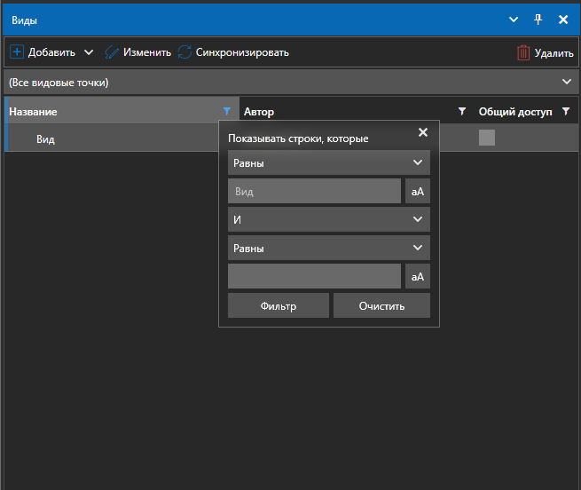Viewport: 581px width, 490px height.
Task: Pin the Виды panel
Action: coord(538,19)
